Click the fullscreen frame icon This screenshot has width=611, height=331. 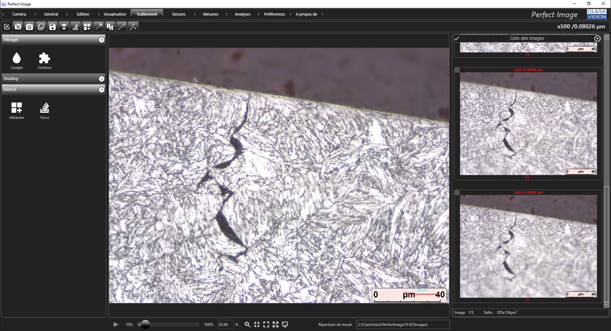[x=266, y=324]
